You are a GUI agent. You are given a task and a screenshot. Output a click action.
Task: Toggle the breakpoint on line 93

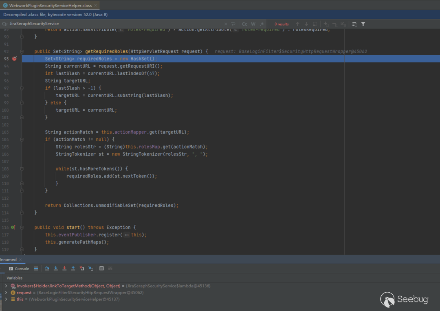[14, 59]
